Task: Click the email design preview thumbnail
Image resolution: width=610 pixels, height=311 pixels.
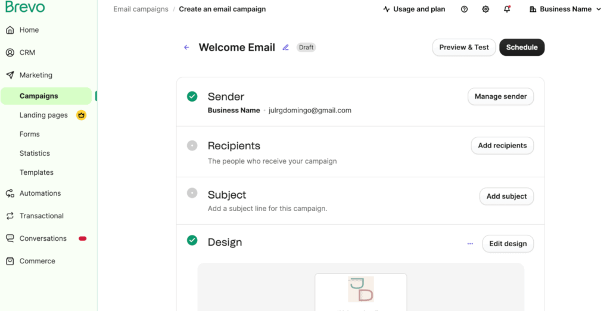Action: point(361,291)
